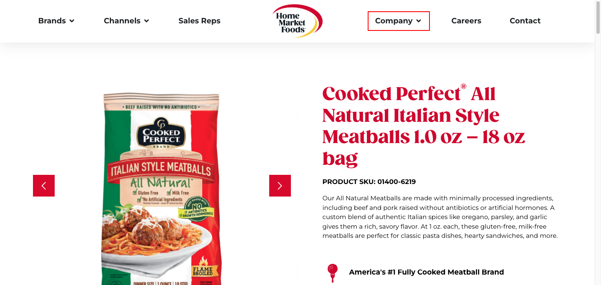Click the All Natural Meatballs description paragraph
Screen dimensions: 601x285
(x=440, y=217)
